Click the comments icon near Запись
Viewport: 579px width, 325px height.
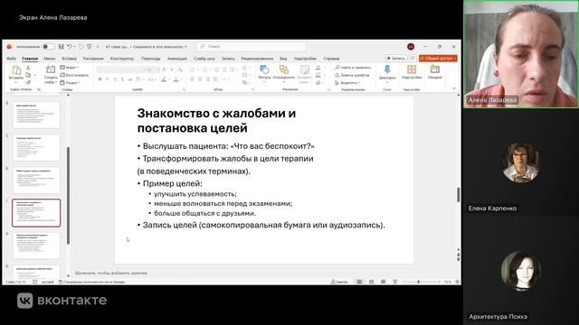413,58
